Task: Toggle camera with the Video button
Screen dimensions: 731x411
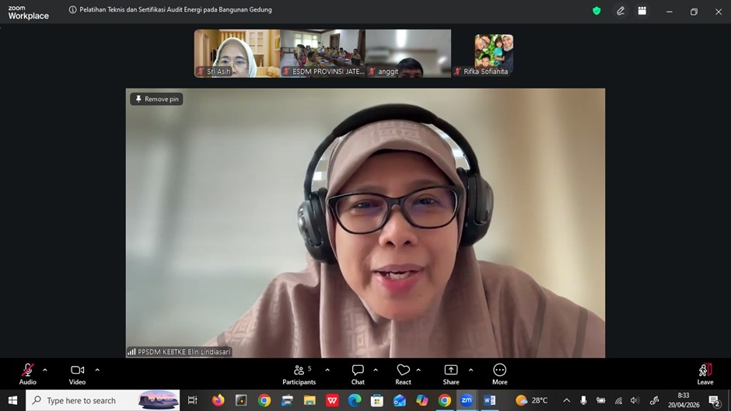Action: click(x=77, y=371)
